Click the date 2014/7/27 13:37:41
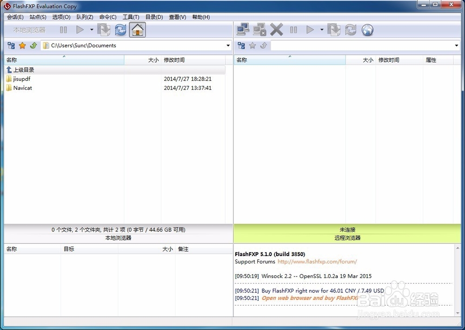Screen dimensions: 465x330 coord(188,88)
